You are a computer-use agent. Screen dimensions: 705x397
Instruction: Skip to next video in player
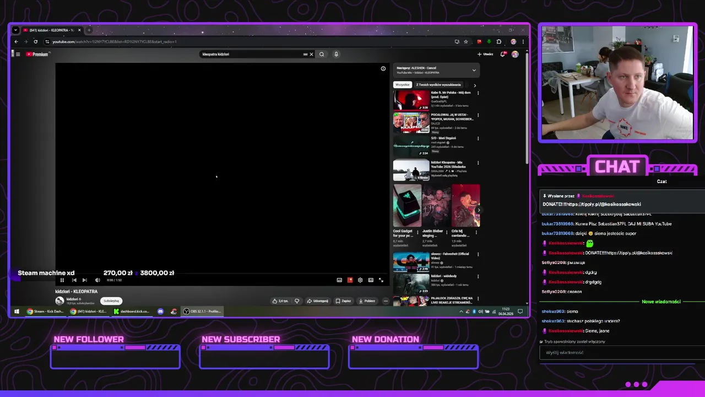coord(84,280)
